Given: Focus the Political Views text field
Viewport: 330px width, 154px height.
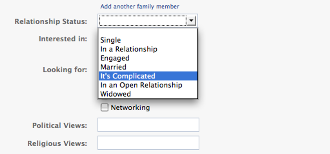Looking at the screenshot, I should [148, 125].
